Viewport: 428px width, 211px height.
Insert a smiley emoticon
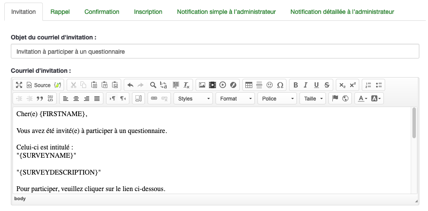click(x=270, y=85)
